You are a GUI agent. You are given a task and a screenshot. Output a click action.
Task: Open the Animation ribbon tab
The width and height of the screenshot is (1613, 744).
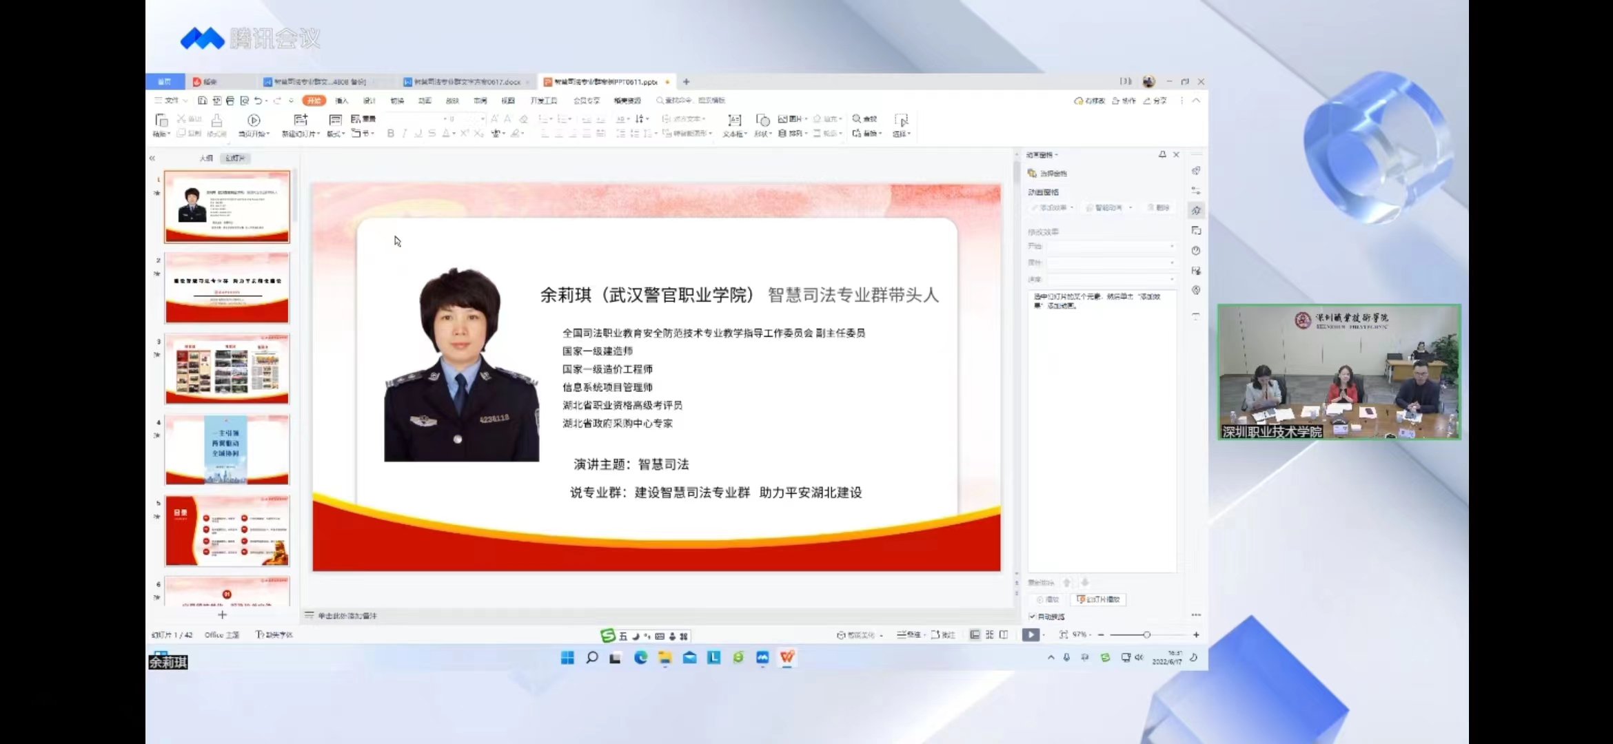click(x=425, y=101)
